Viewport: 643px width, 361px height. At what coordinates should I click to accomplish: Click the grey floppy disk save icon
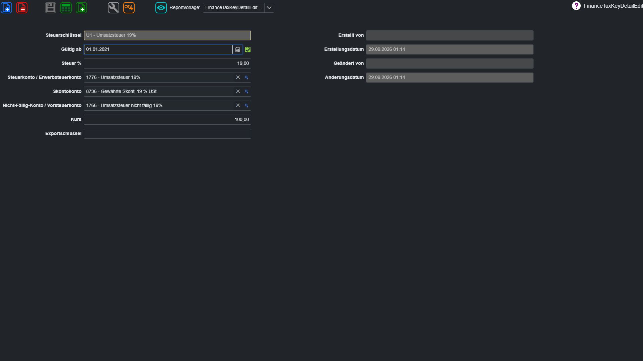pos(51,7)
